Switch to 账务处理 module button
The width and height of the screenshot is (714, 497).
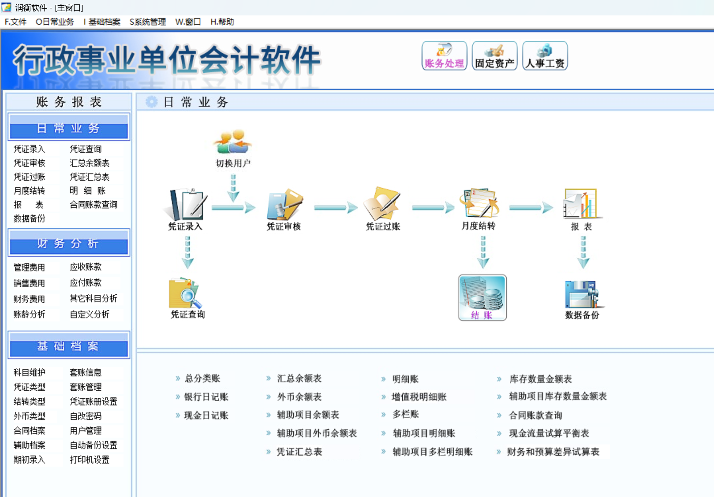click(x=444, y=56)
